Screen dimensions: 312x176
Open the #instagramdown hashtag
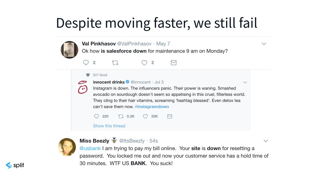152,107
